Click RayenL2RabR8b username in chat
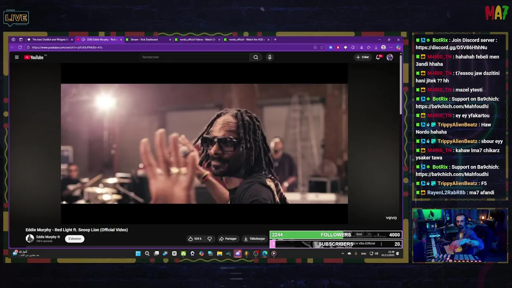 [446, 193]
